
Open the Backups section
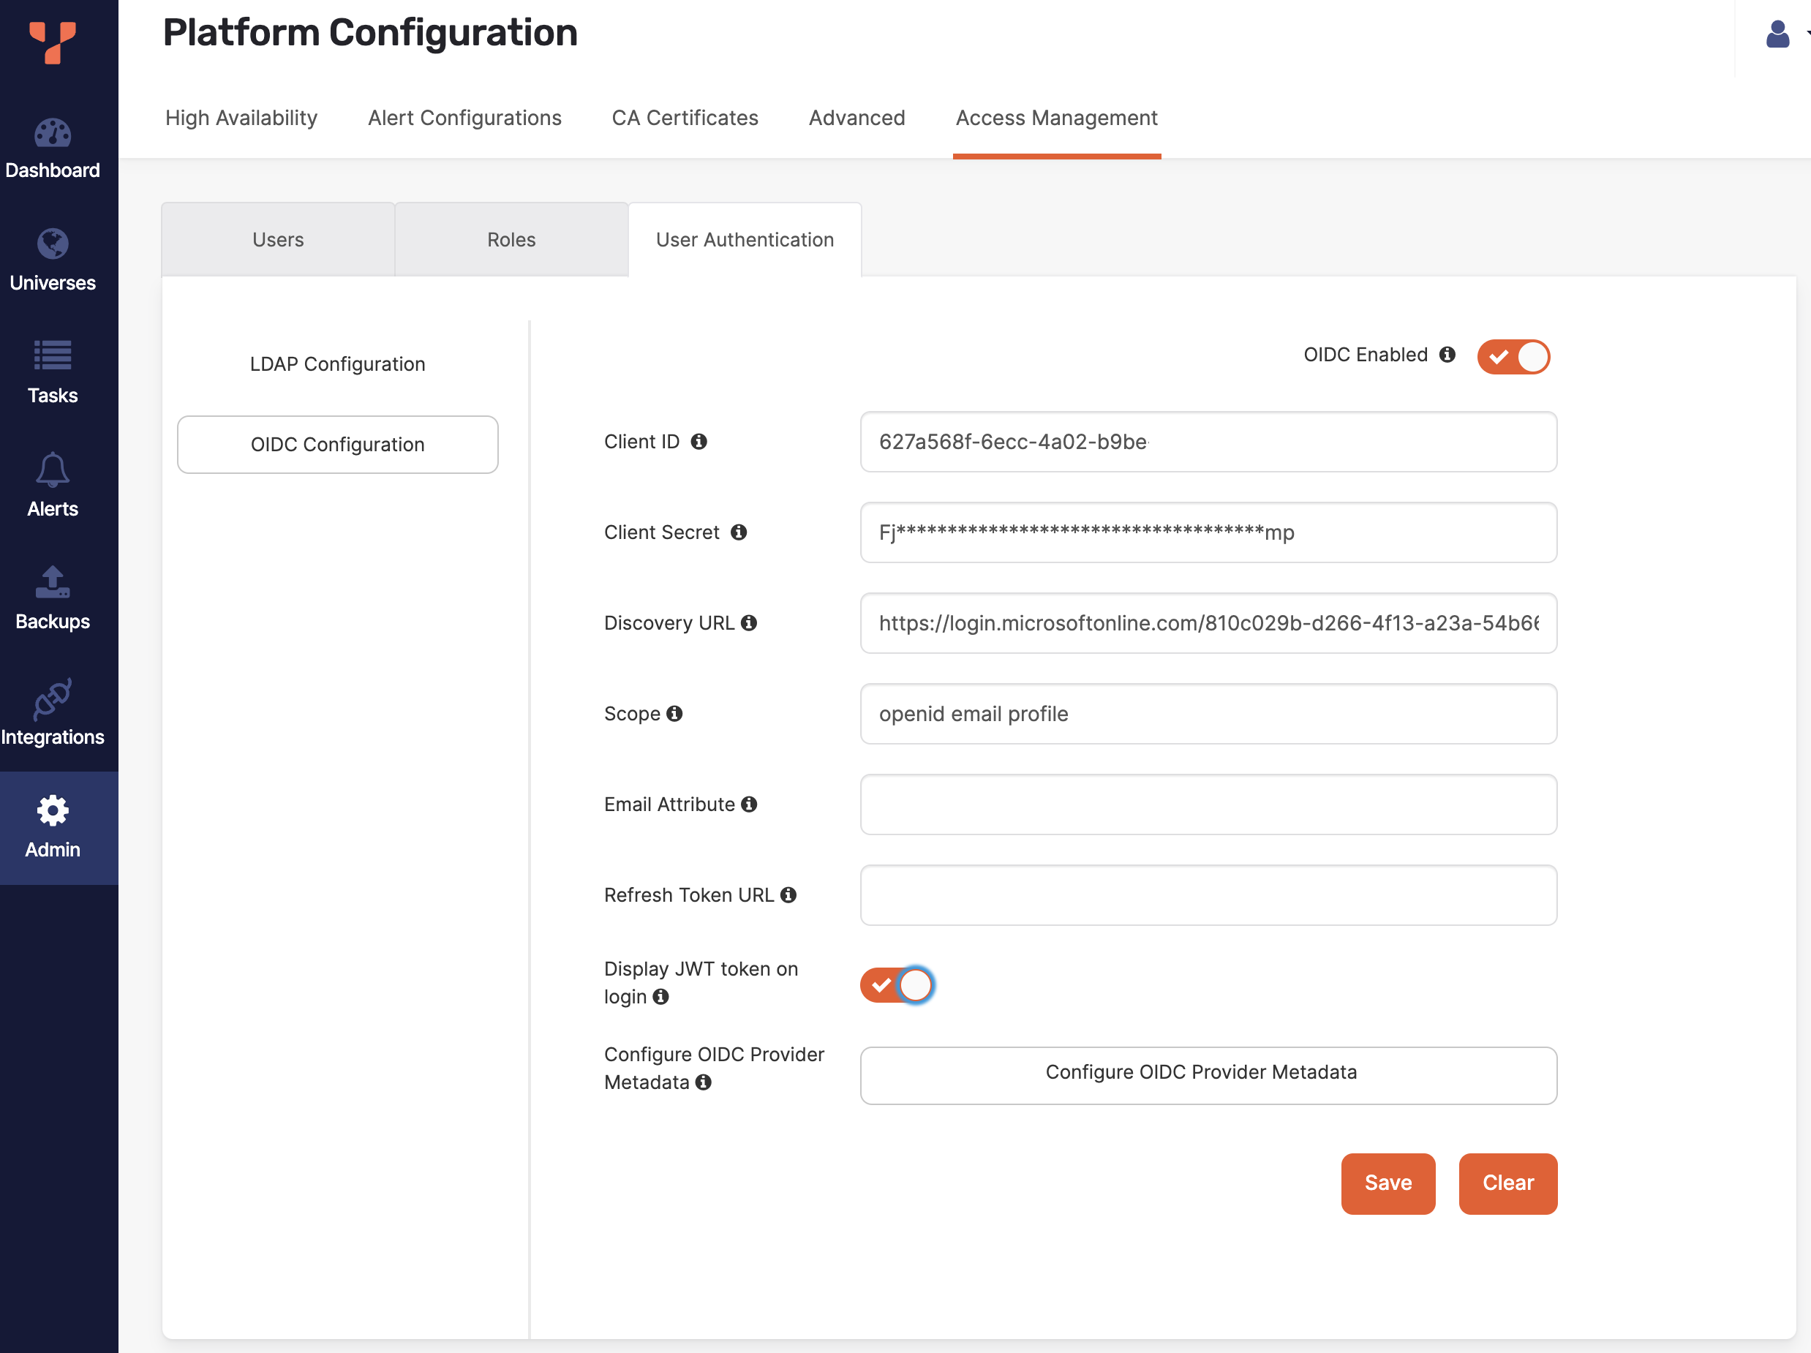52,599
